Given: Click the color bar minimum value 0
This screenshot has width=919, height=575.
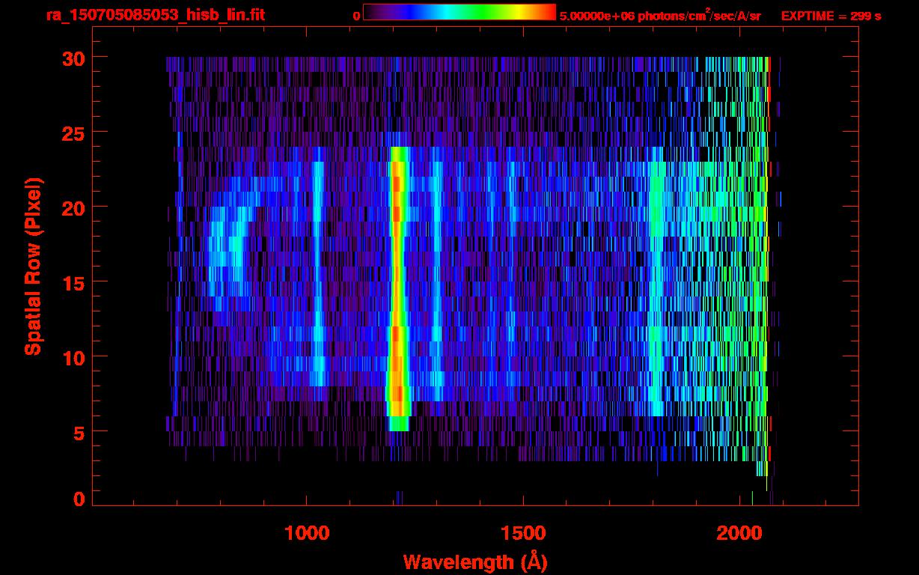Looking at the screenshot, I should coord(356,16).
